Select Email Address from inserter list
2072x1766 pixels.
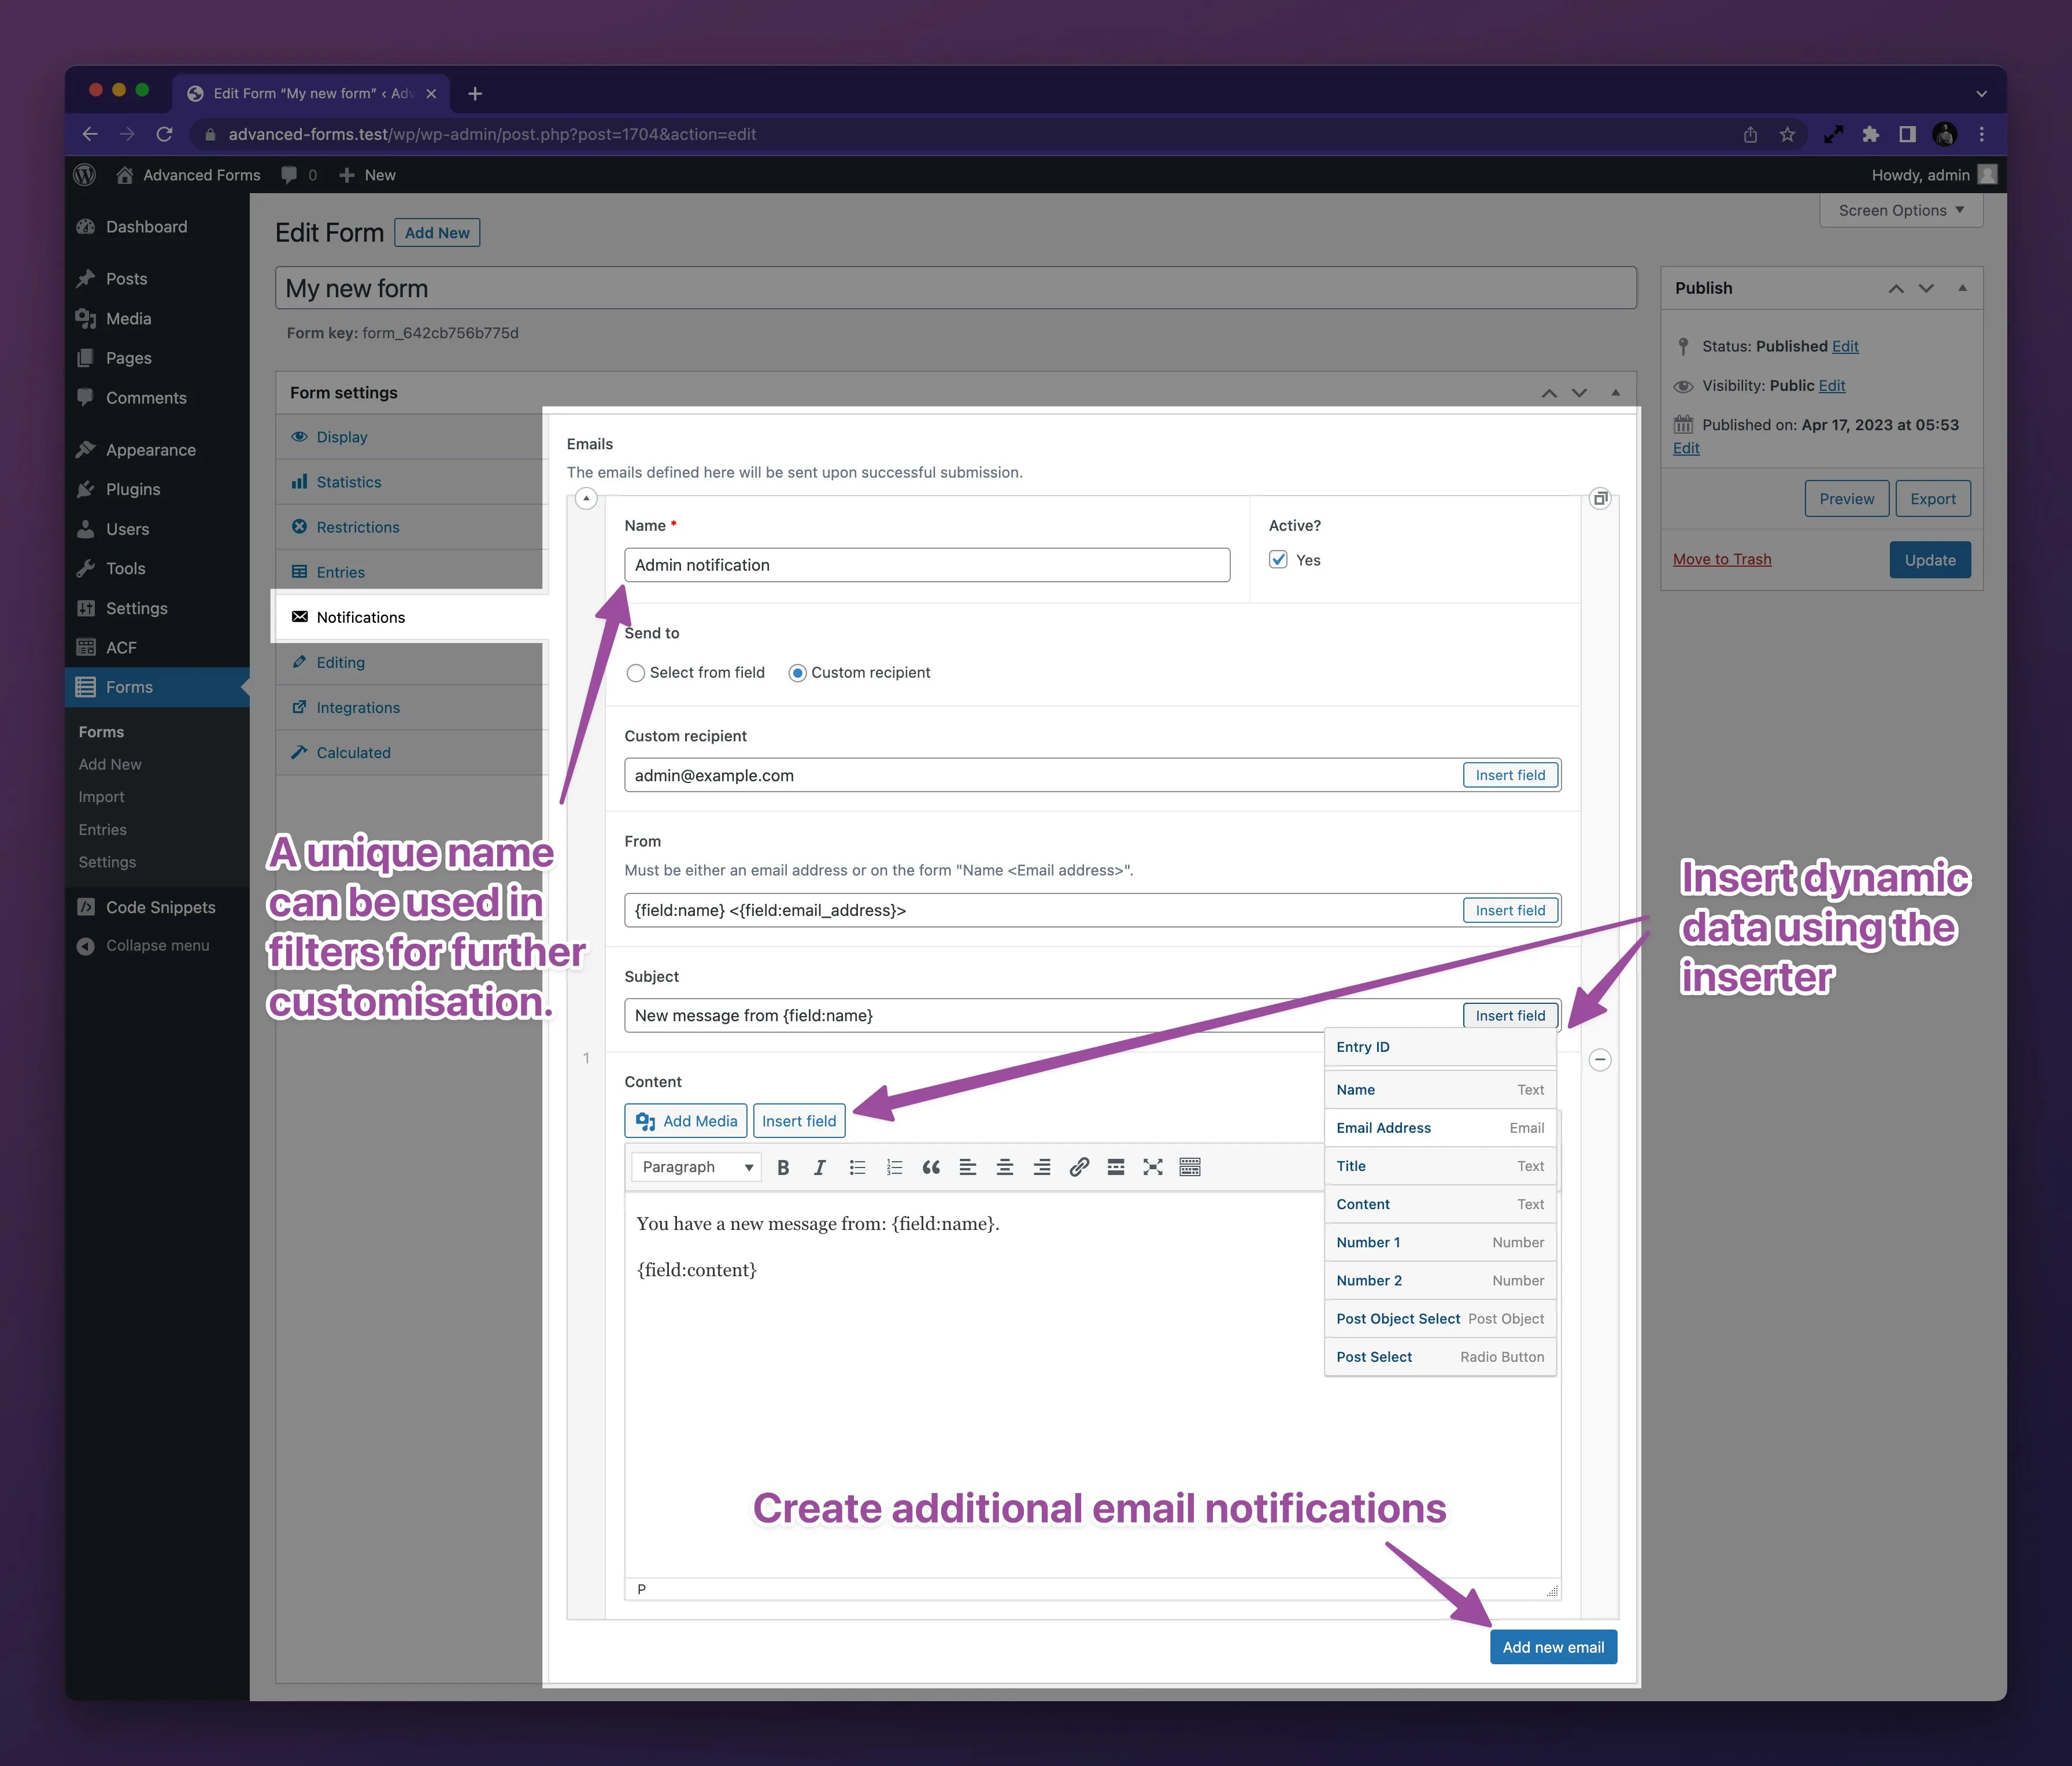pos(1440,1127)
